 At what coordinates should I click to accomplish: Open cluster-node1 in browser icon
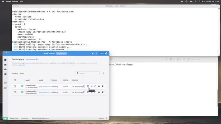84,86
